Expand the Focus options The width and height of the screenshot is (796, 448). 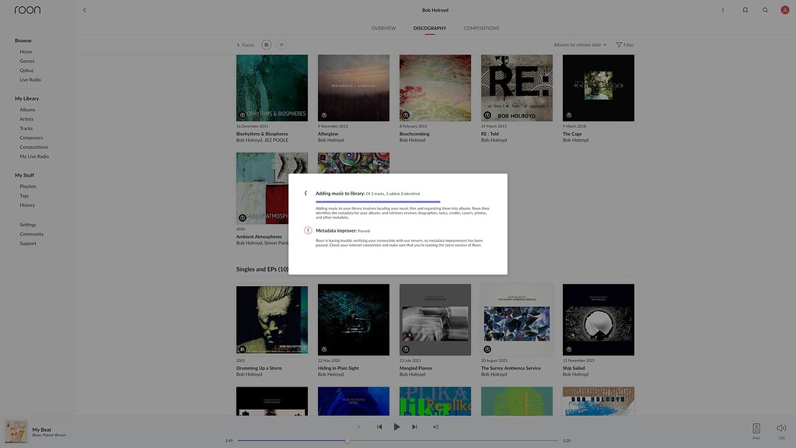tap(244, 44)
